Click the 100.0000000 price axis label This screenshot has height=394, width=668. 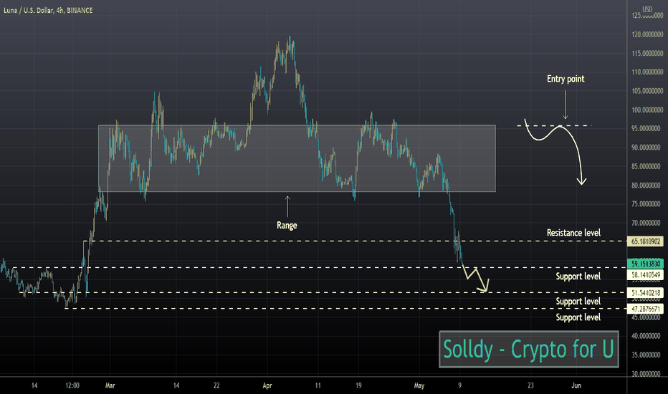coord(647,110)
